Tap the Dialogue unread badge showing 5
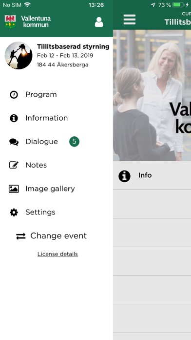This screenshot has width=191, height=340. coord(74,142)
